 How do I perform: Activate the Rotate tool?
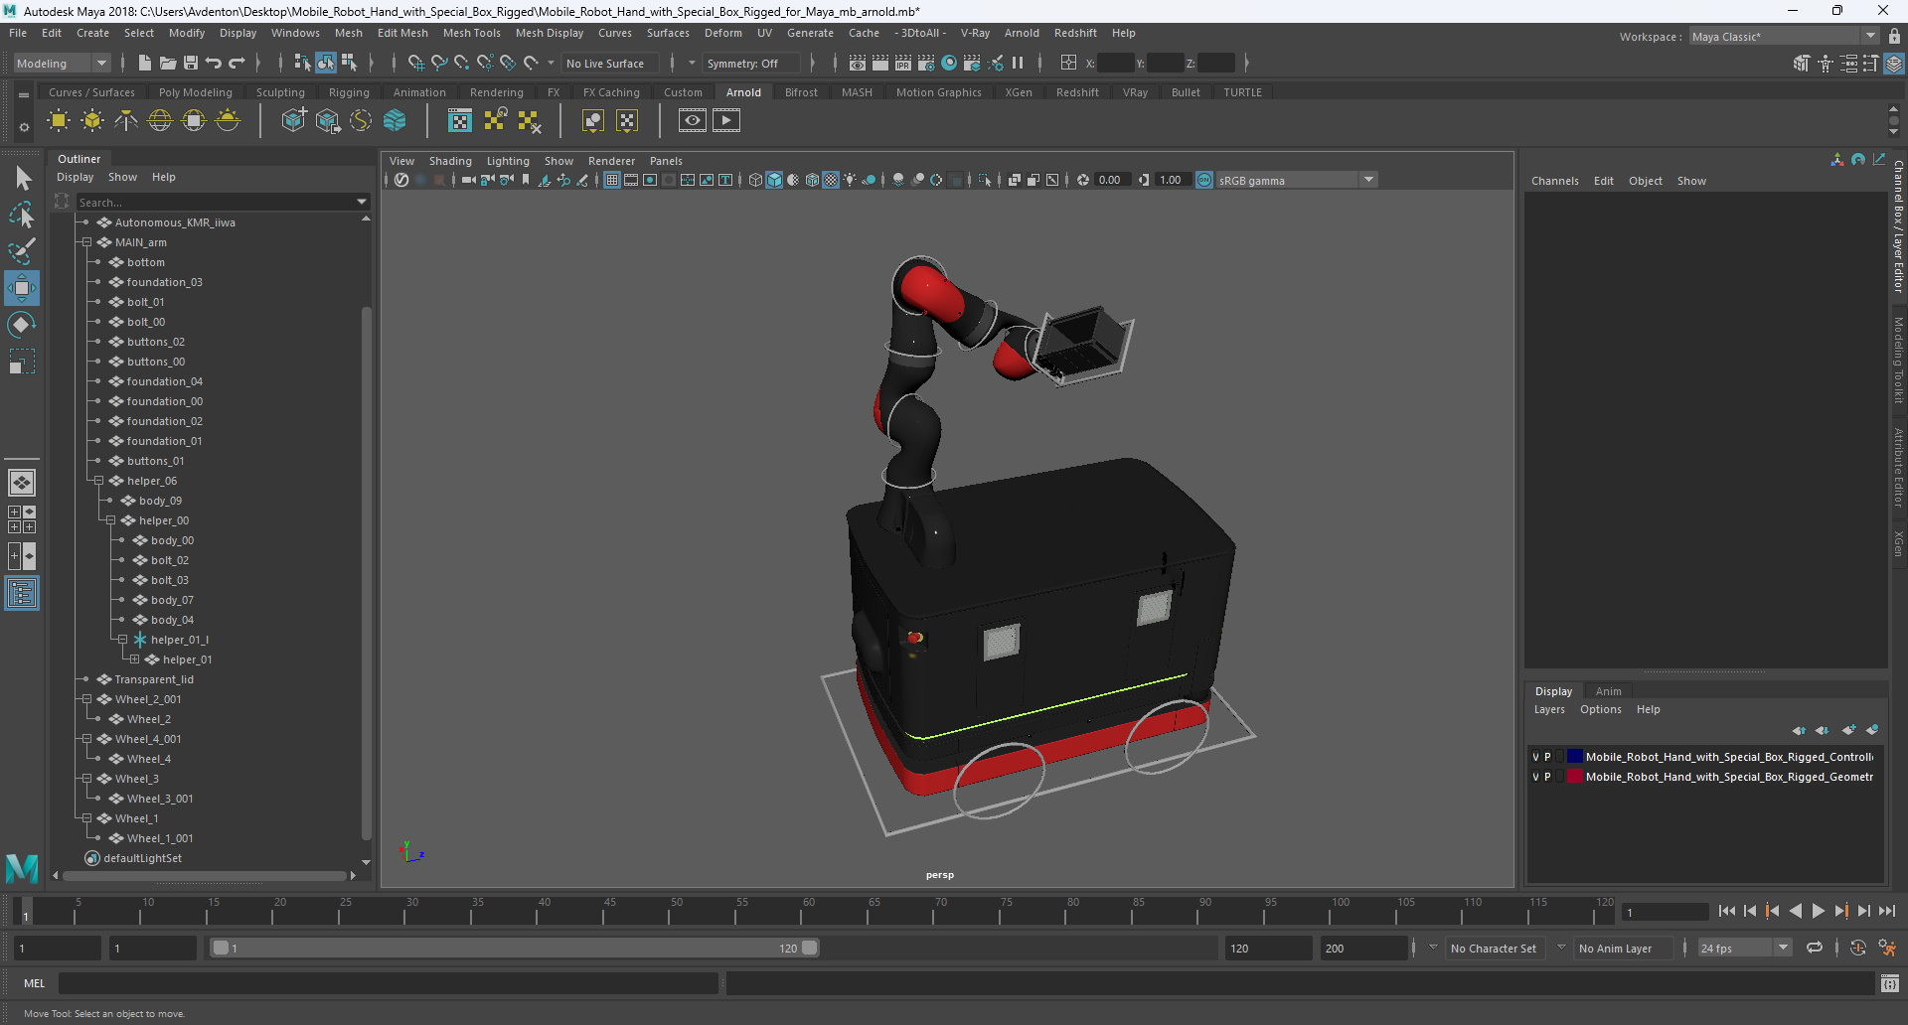(21, 325)
